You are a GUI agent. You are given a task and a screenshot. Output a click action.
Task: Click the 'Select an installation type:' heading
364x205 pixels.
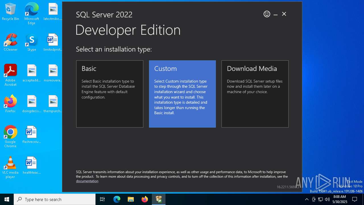[x=114, y=49]
